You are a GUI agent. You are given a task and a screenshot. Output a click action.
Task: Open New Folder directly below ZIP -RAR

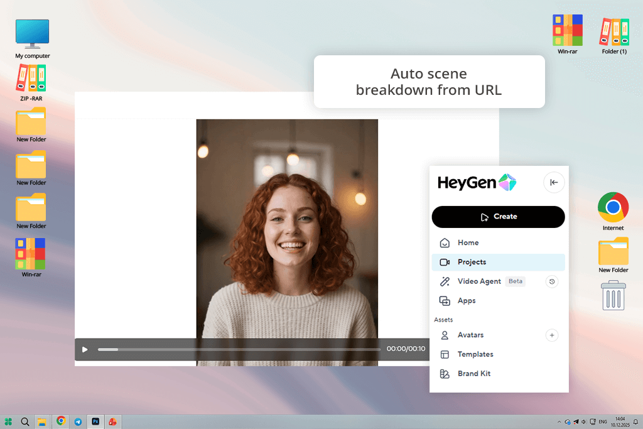pos(31,125)
